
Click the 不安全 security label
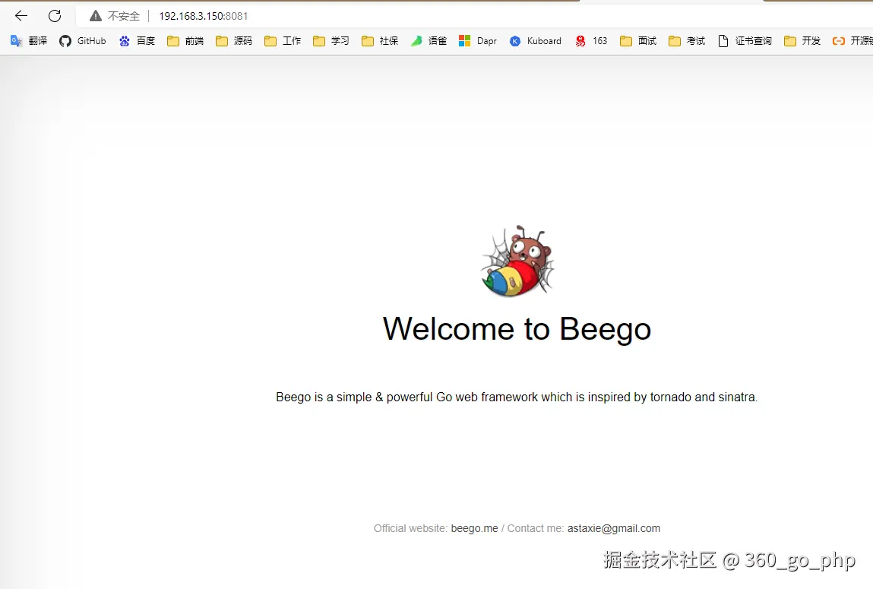click(124, 16)
